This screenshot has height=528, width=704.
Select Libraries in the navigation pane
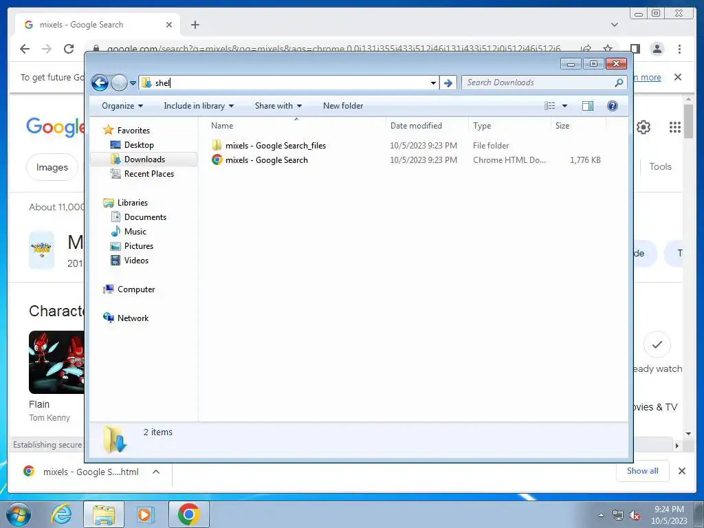click(133, 203)
